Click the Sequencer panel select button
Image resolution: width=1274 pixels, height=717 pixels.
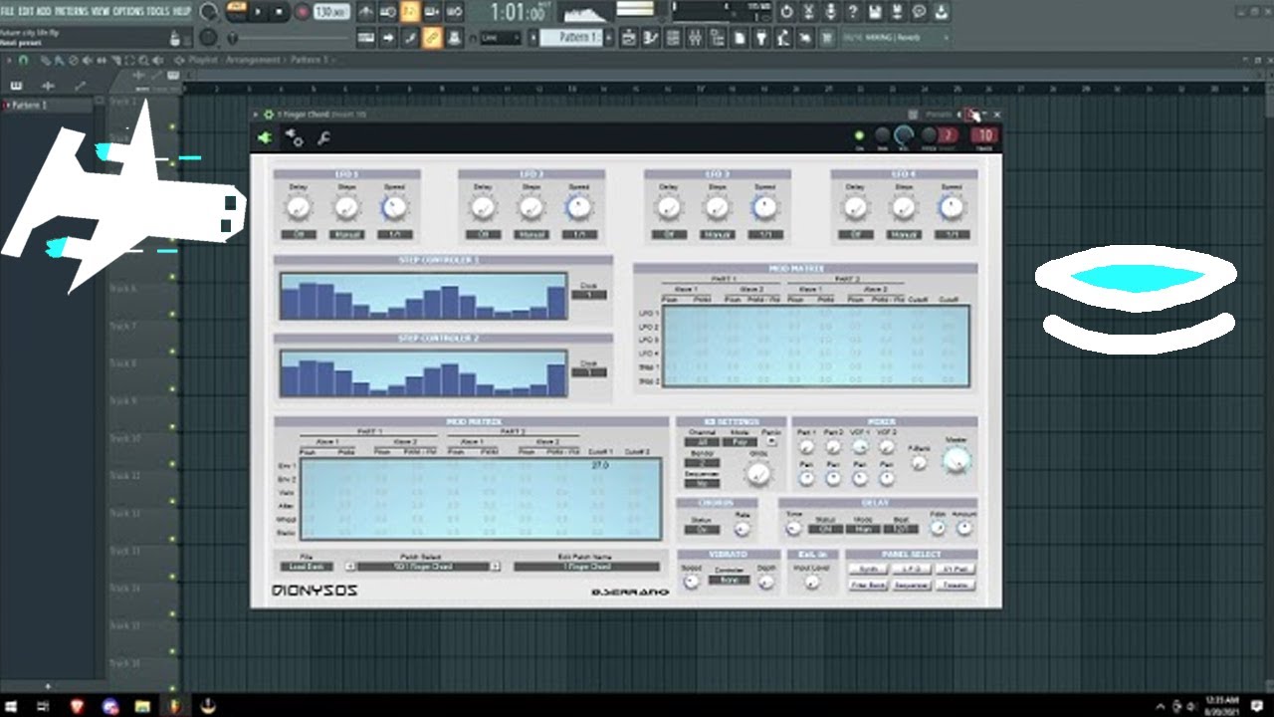[912, 585]
